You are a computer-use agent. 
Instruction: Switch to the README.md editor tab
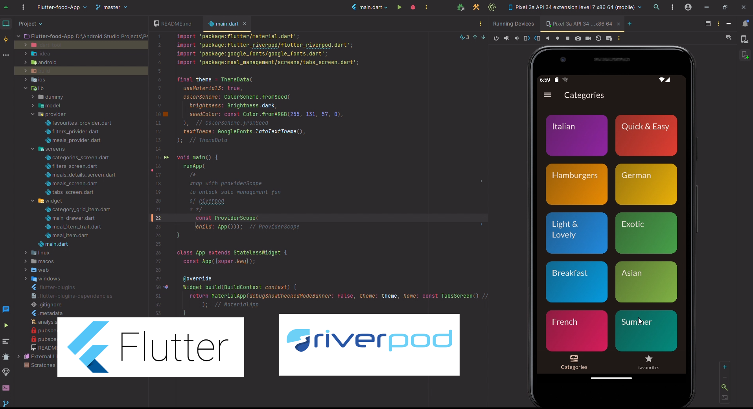coord(173,24)
